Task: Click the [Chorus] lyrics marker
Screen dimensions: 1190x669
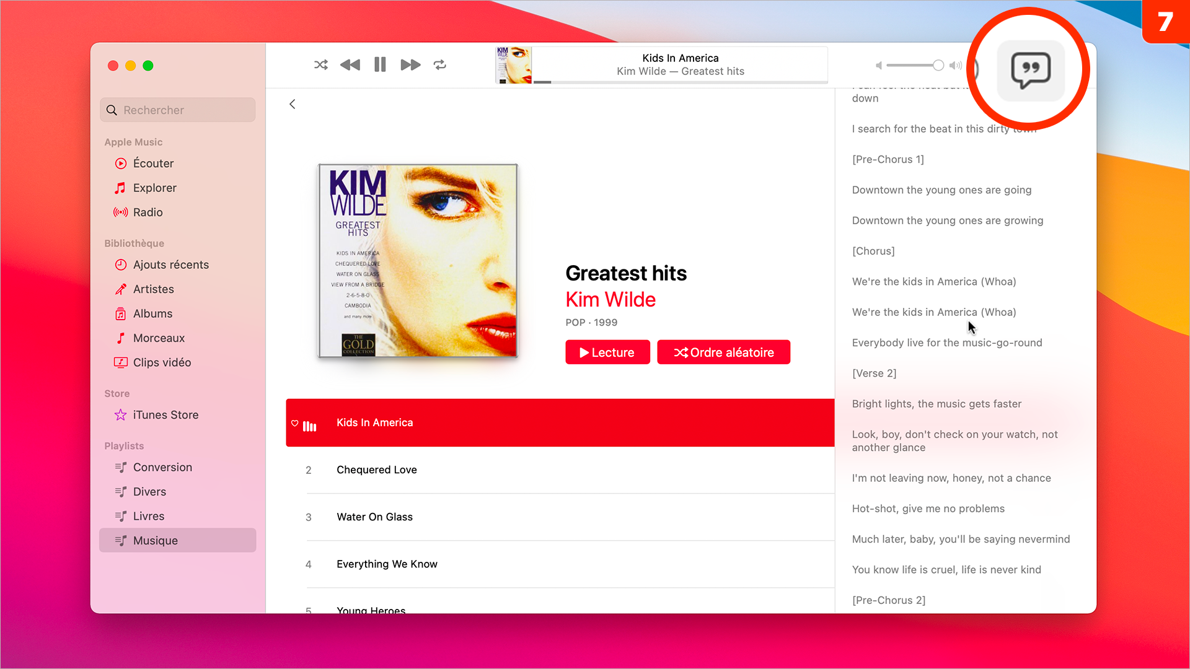Action: pyautogui.click(x=873, y=251)
